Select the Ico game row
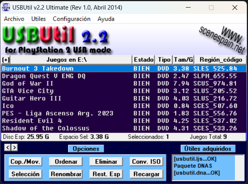This screenshot has width=248, height=184. (x=124, y=106)
